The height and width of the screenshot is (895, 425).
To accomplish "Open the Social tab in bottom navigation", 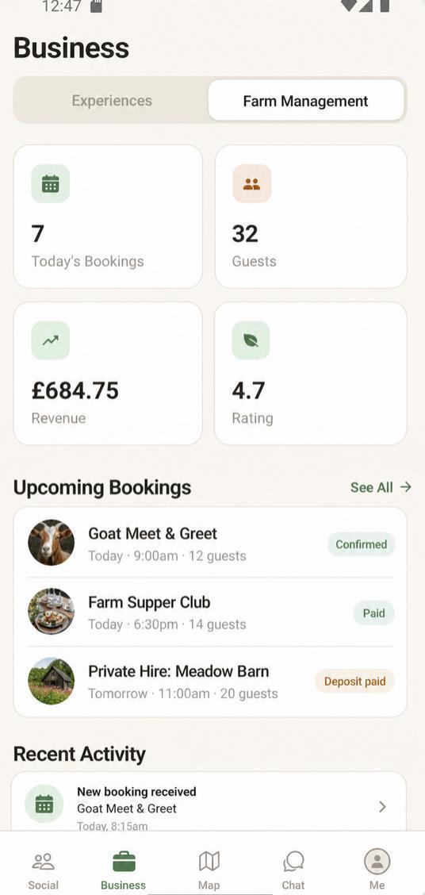I will pos(44,870).
